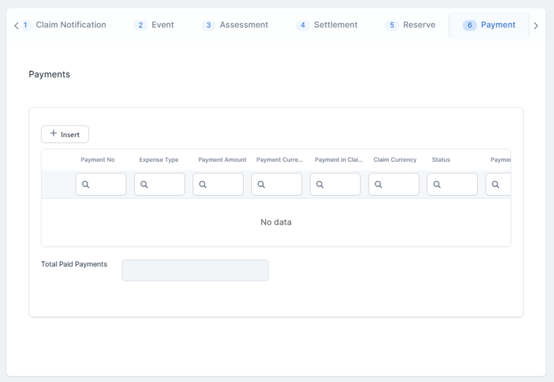Viewport: 554px width, 382px height.
Task: Switch to the Event tab
Action: coord(163,25)
